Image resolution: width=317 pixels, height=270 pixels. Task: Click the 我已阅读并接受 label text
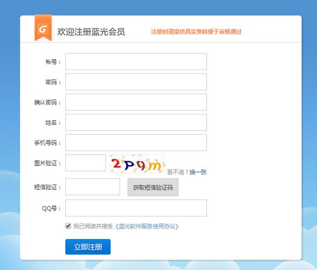93,226
